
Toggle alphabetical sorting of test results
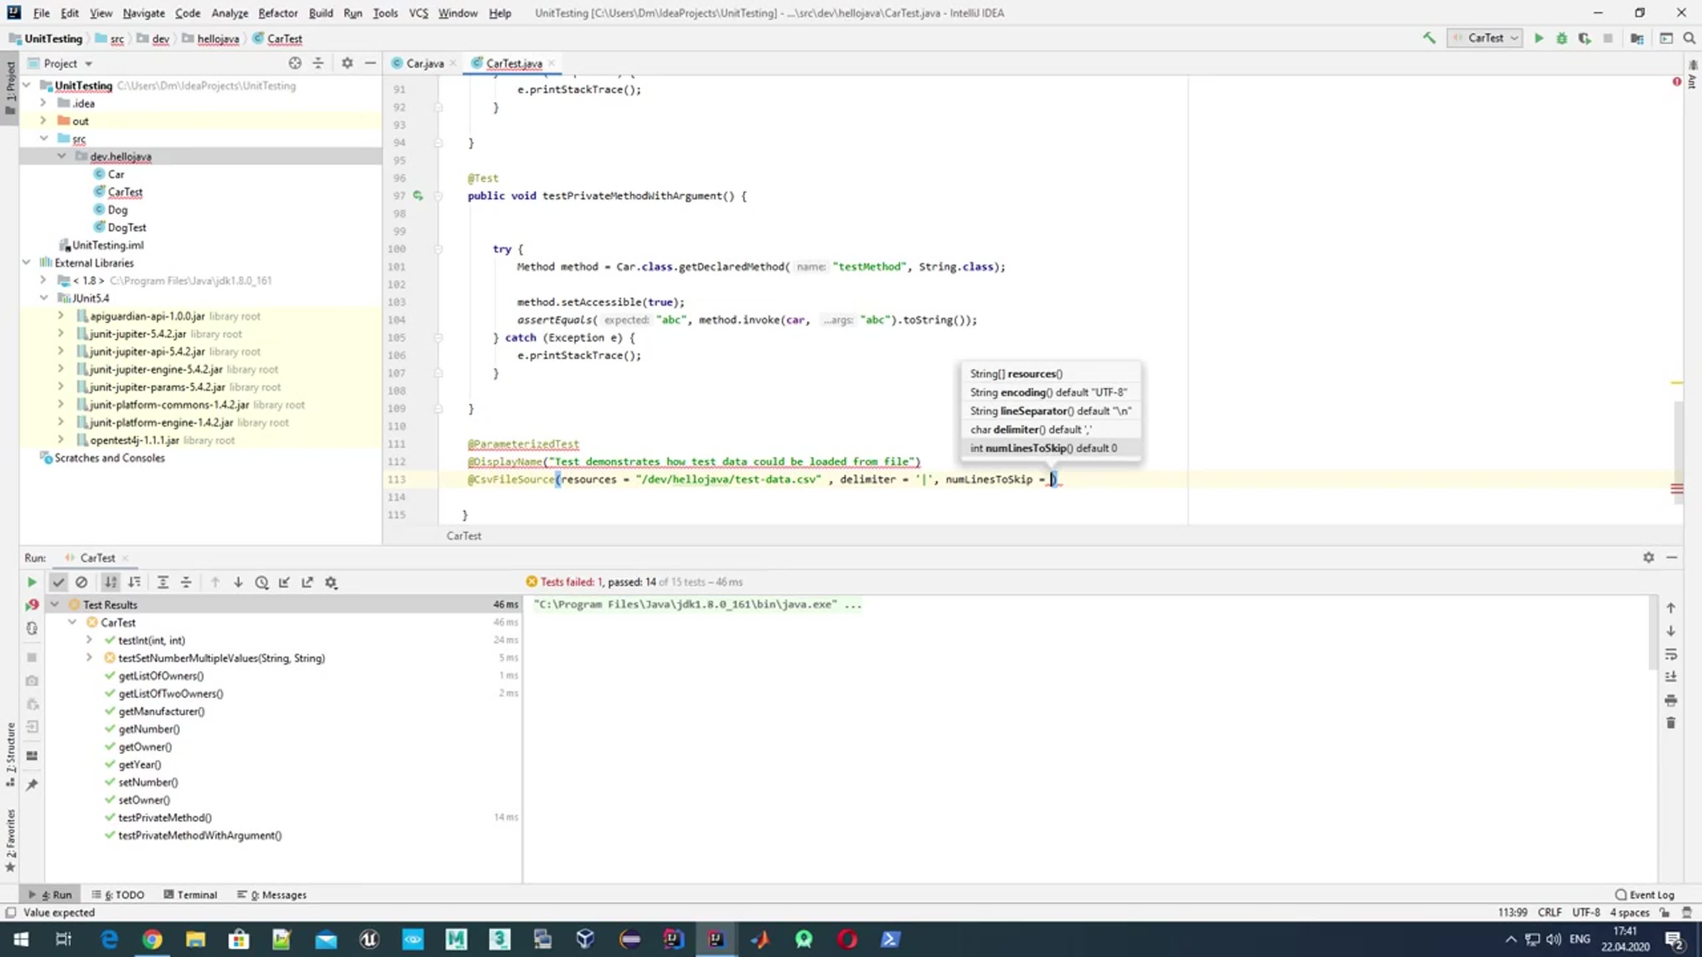[x=111, y=582]
